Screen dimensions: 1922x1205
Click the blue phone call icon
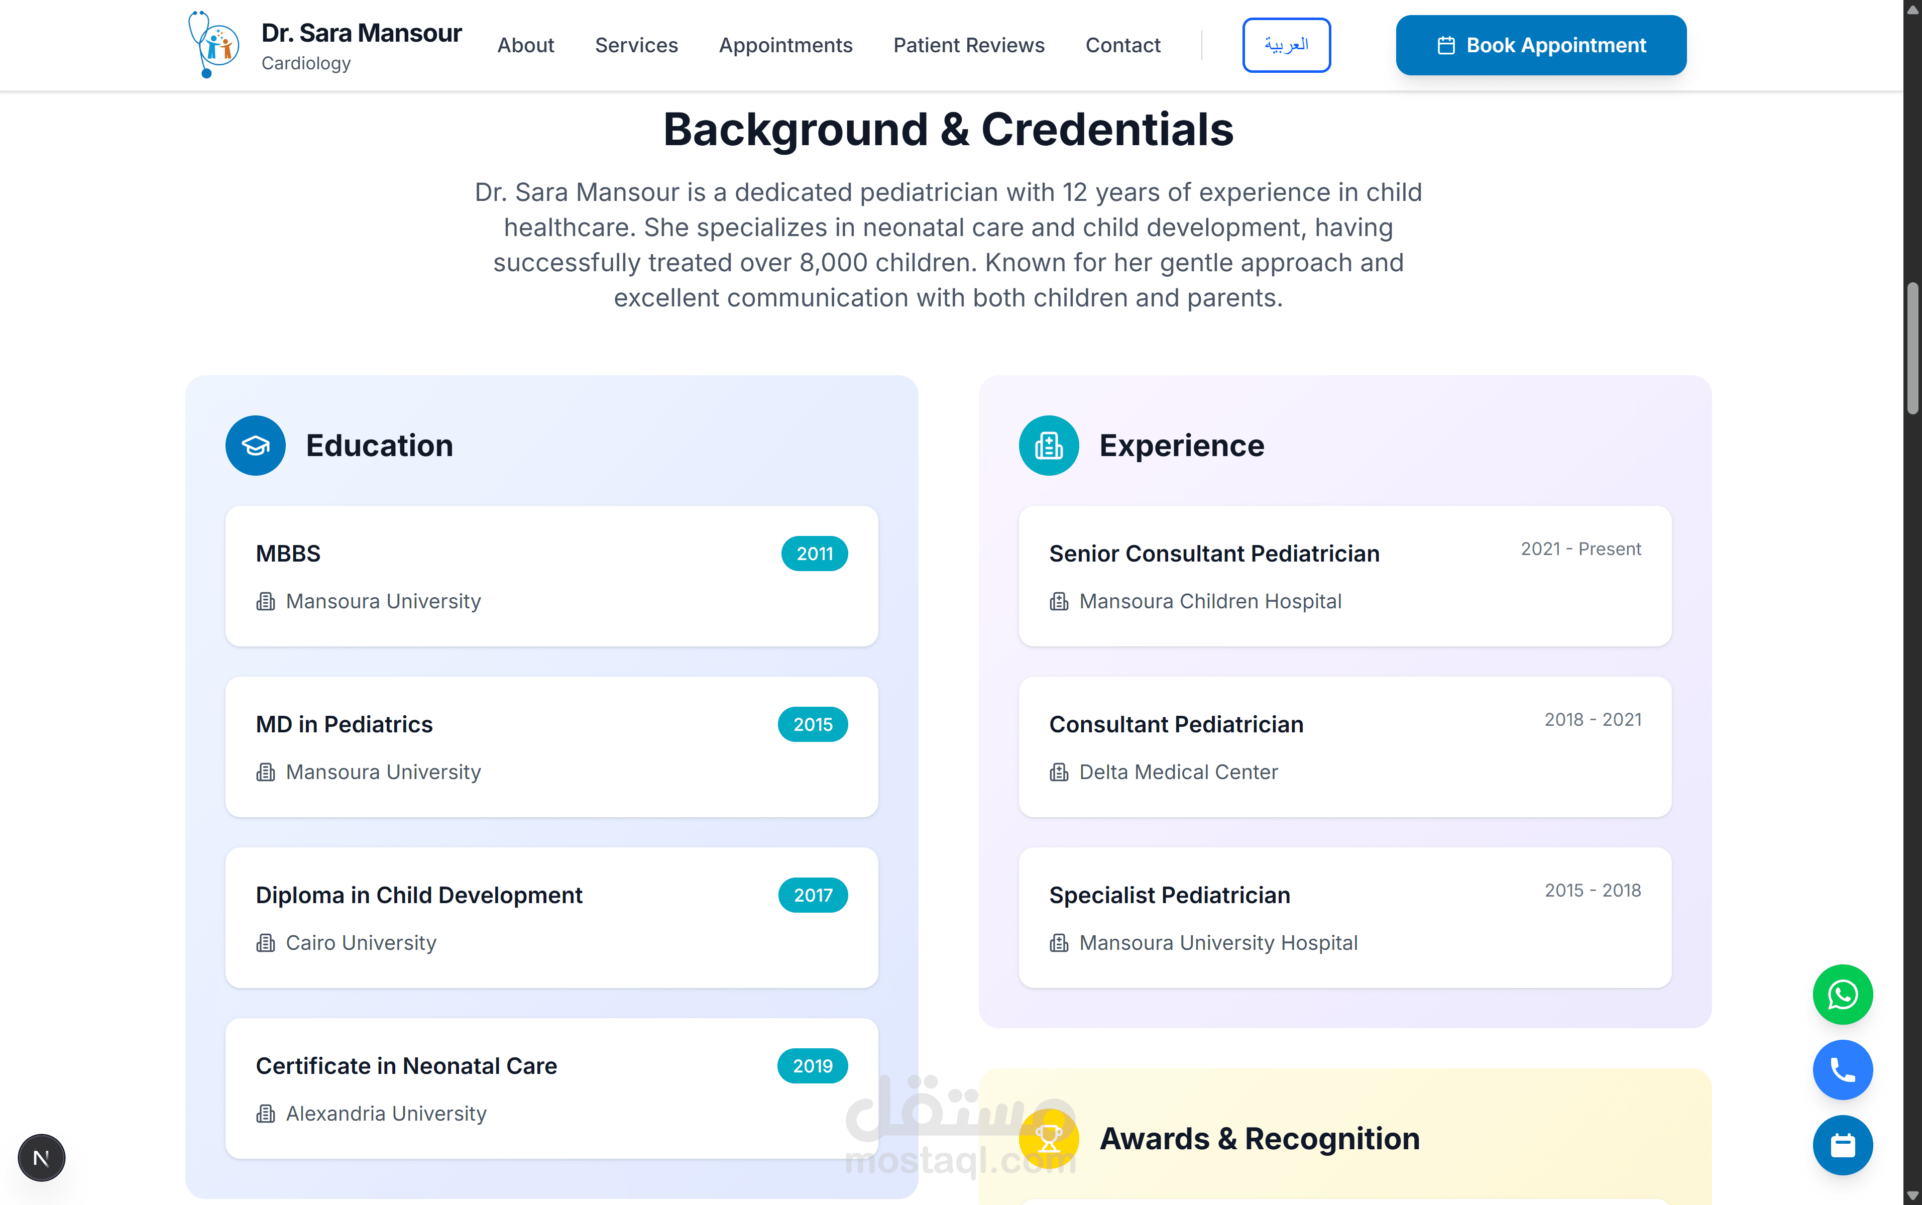(1842, 1069)
